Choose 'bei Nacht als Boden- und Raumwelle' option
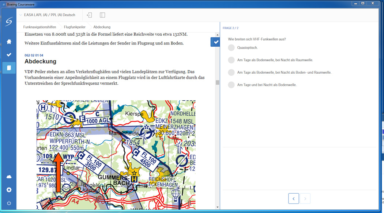The height and width of the screenshot is (213, 384). coord(231,73)
